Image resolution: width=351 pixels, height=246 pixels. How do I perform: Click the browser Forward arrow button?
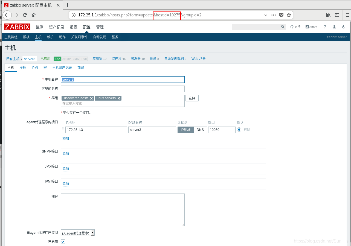[x=16, y=15]
